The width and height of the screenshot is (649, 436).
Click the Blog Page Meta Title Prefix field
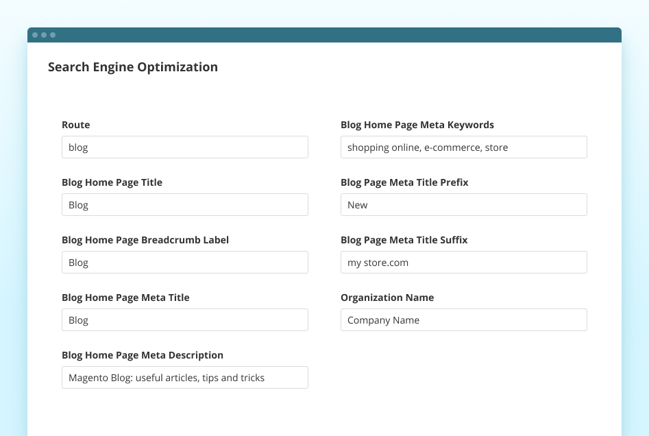click(x=463, y=204)
